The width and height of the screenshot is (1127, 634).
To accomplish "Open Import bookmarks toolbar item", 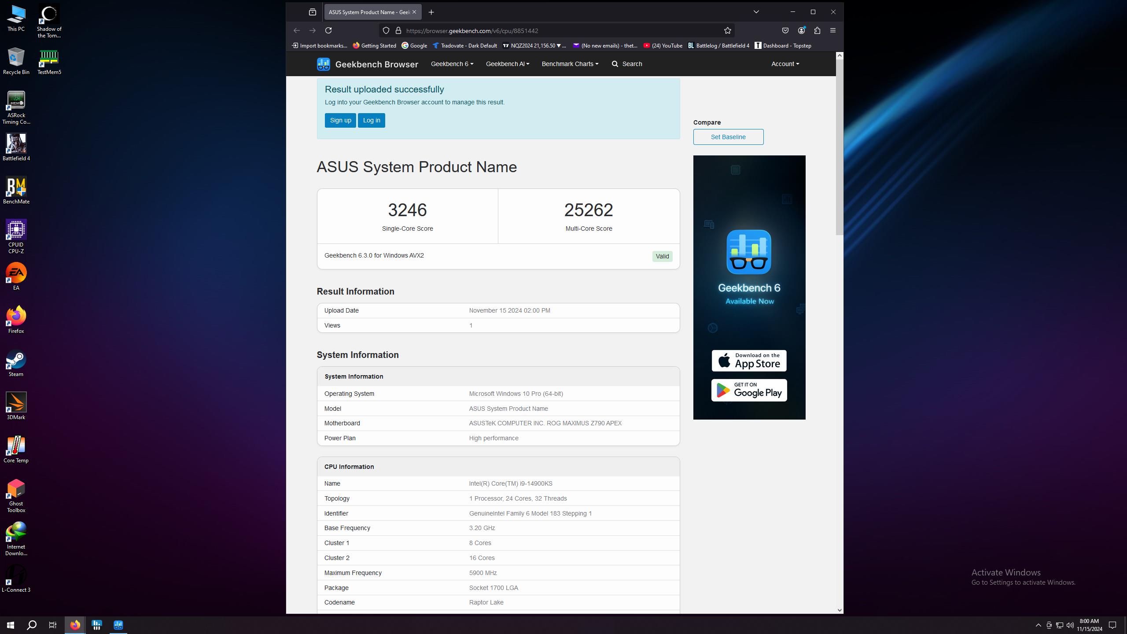I will coord(320,45).
